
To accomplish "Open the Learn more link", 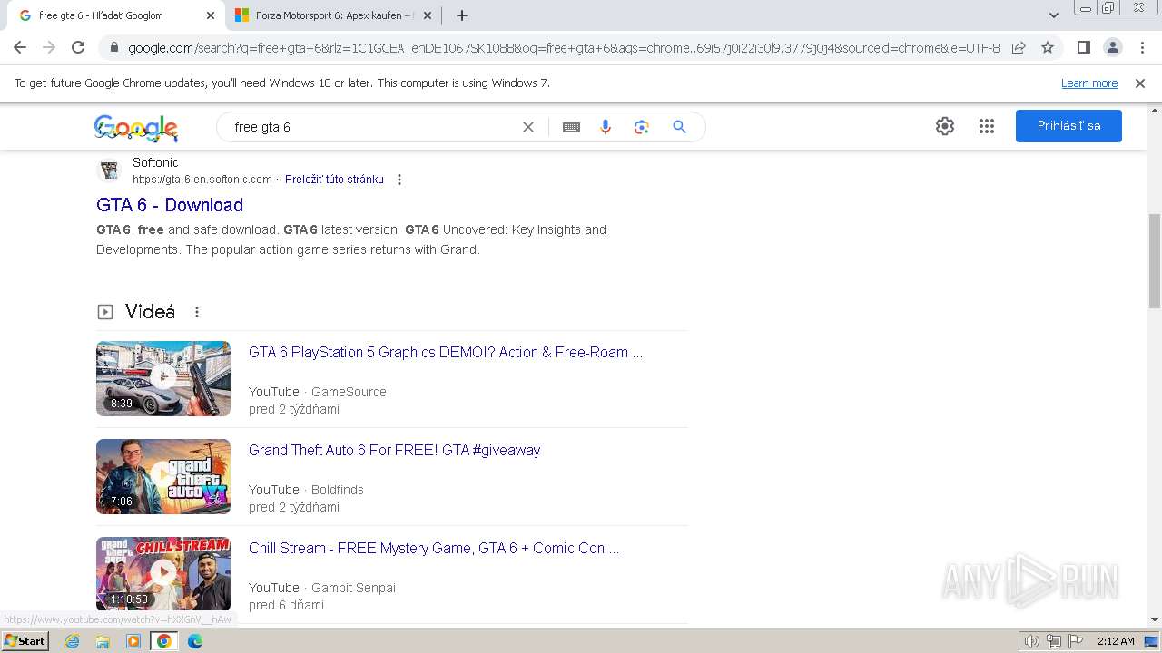I will click(1089, 83).
